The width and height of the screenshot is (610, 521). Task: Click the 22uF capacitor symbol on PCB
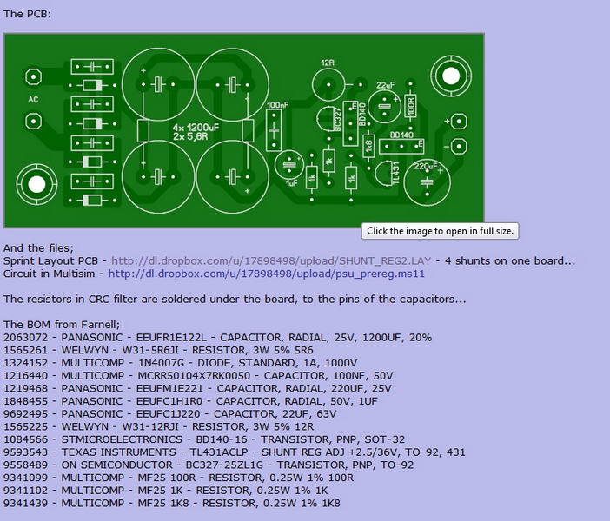pos(383,106)
